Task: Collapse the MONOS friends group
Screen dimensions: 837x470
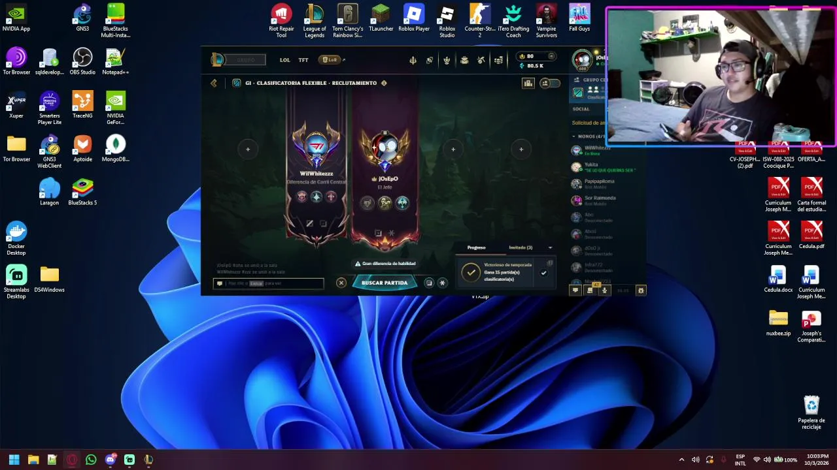Action: [x=573, y=136]
